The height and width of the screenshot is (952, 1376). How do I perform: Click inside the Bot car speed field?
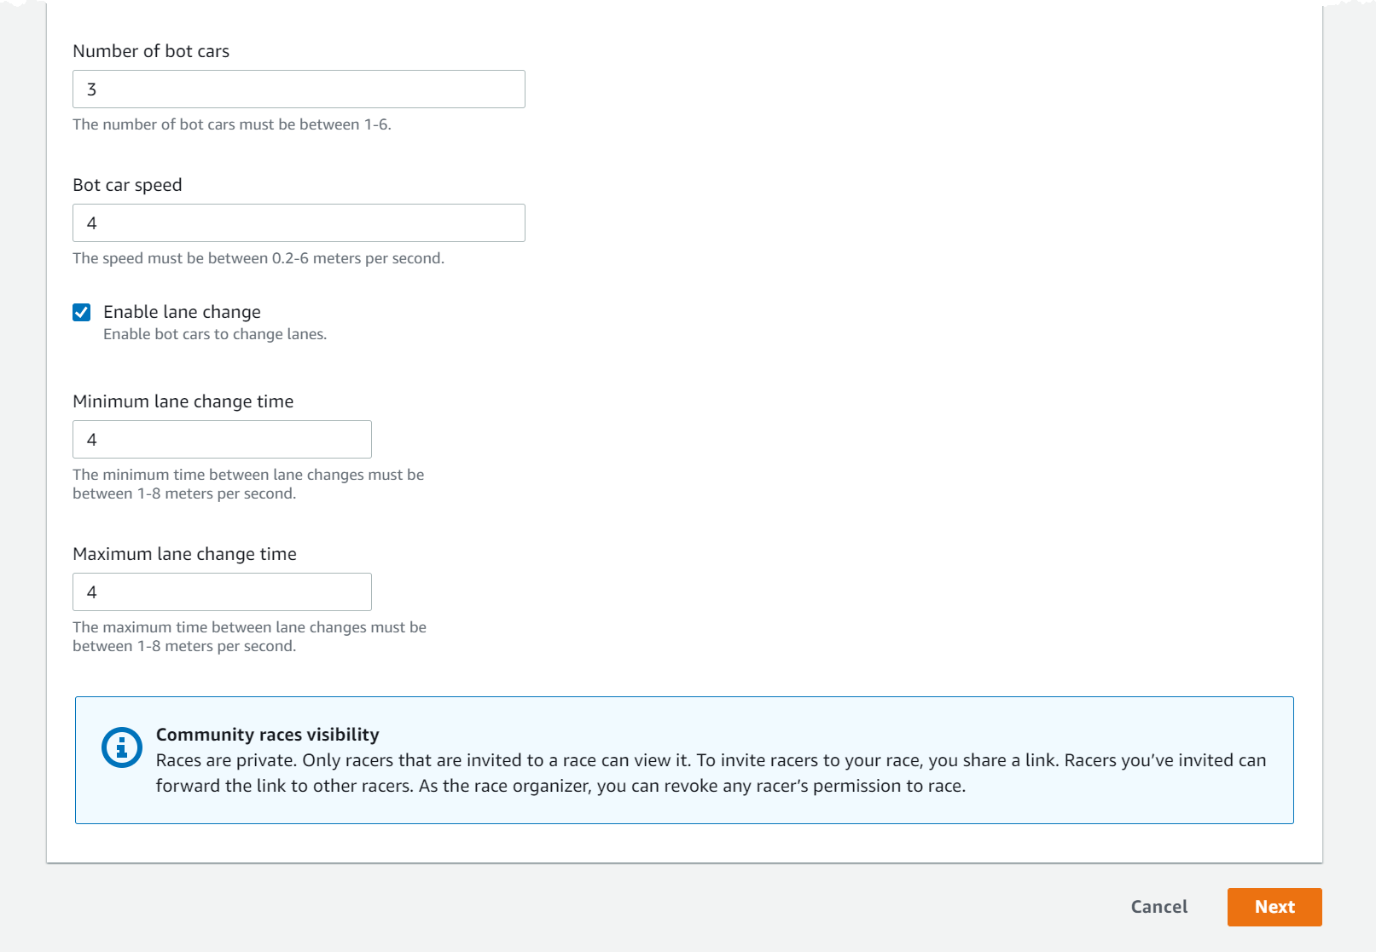(x=299, y=222)
